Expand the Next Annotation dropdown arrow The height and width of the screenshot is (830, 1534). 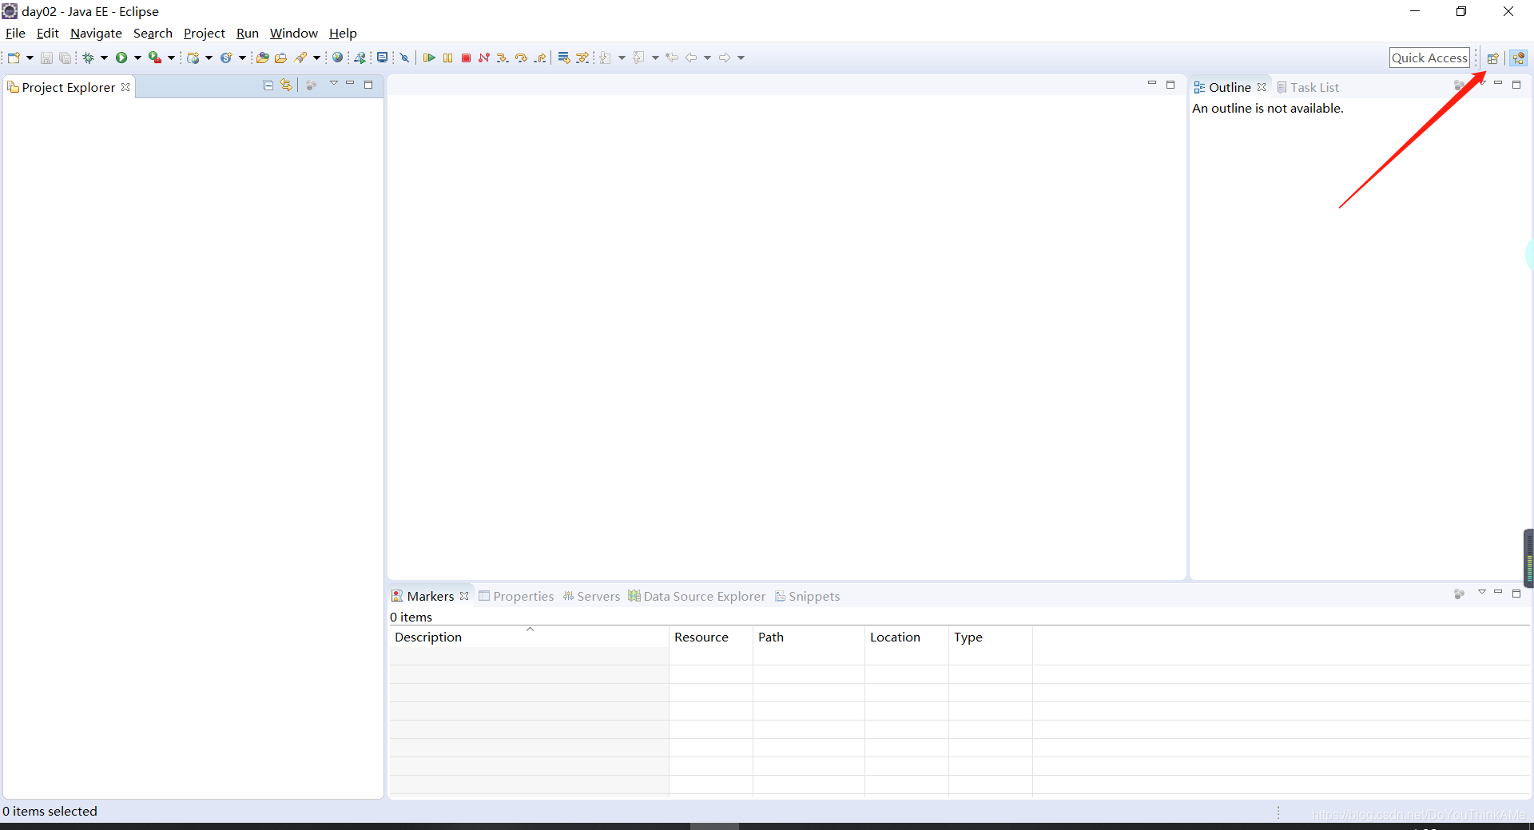(622, 58)
